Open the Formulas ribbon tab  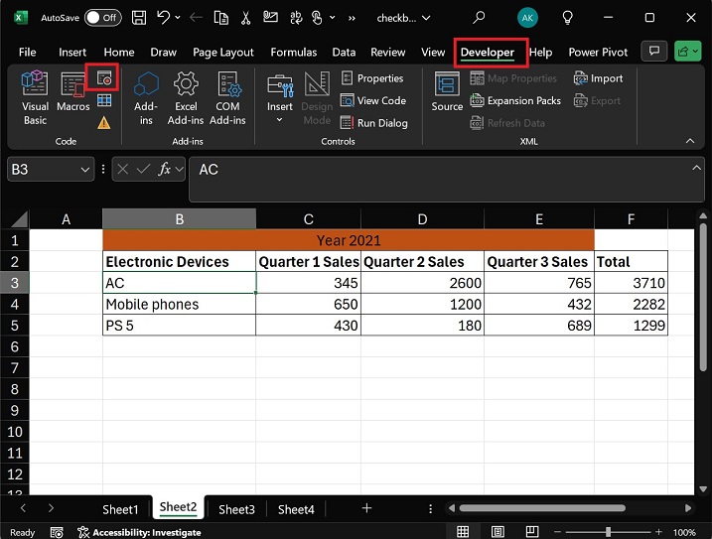point(293,53)
